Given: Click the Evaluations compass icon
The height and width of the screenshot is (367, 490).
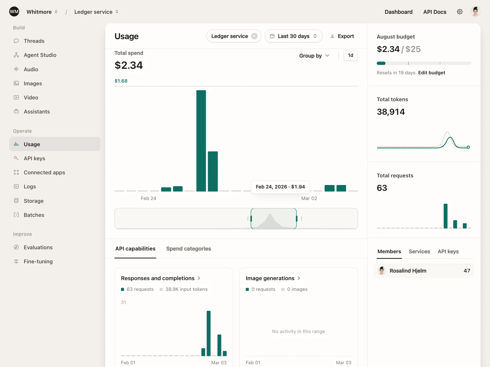Looking at the screenshot, I should [x=16, y=247].
